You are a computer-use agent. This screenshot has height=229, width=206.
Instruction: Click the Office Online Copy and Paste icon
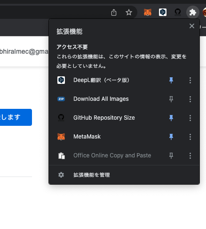tap(61, 155)
